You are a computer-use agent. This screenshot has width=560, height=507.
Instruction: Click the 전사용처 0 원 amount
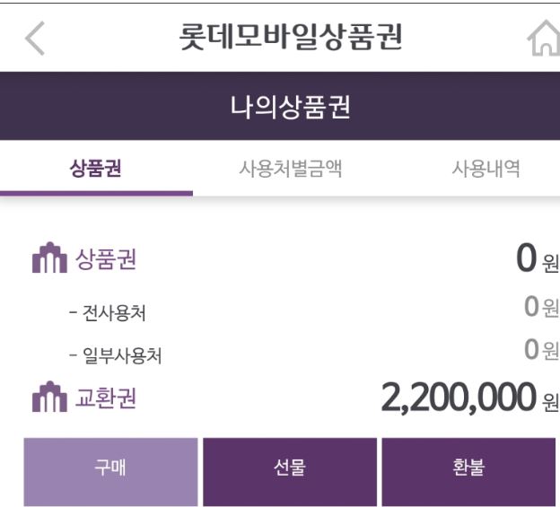(540, 308)
